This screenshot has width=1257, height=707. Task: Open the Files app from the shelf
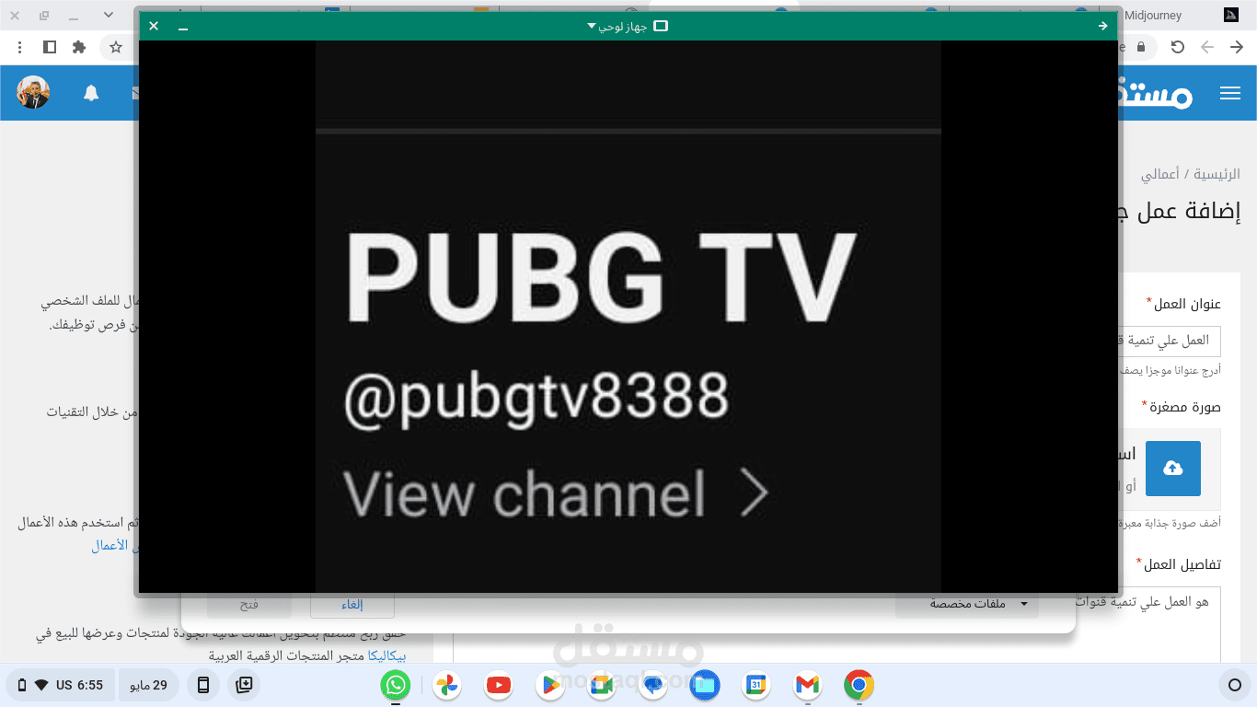pos(705,685)
